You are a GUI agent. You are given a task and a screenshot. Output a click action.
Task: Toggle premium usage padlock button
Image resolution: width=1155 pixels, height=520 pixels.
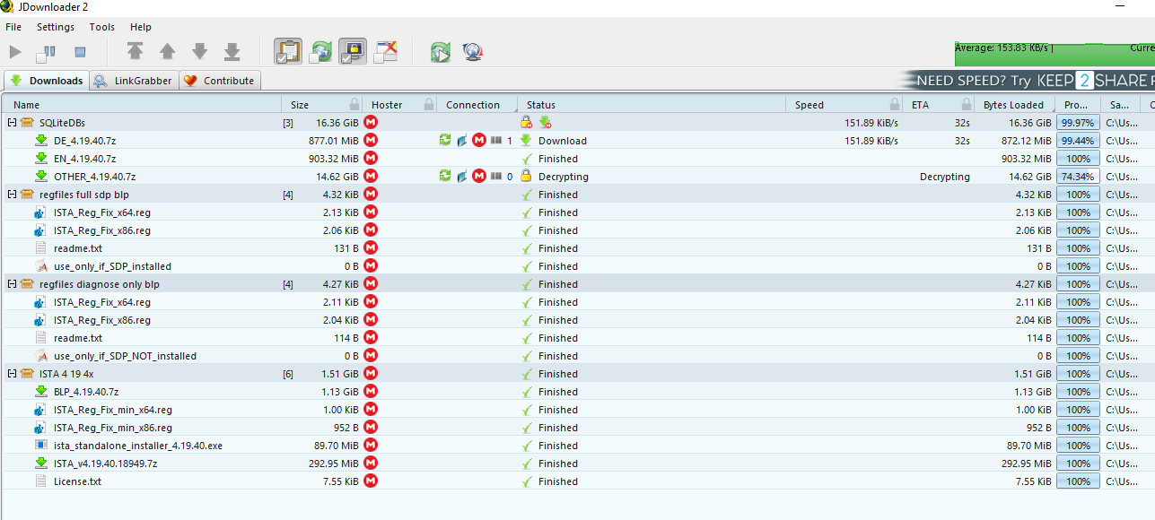click(353, 51)
